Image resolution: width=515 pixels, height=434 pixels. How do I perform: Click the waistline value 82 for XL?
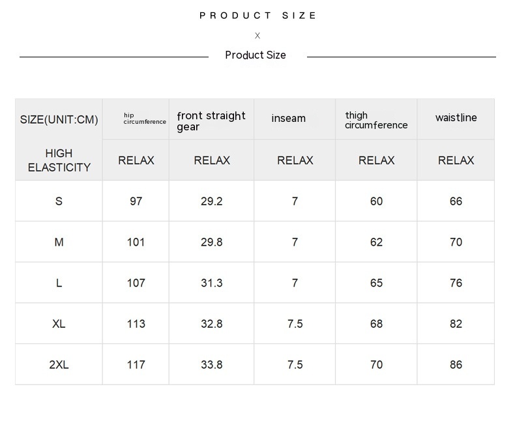click(x=456, y=324)
